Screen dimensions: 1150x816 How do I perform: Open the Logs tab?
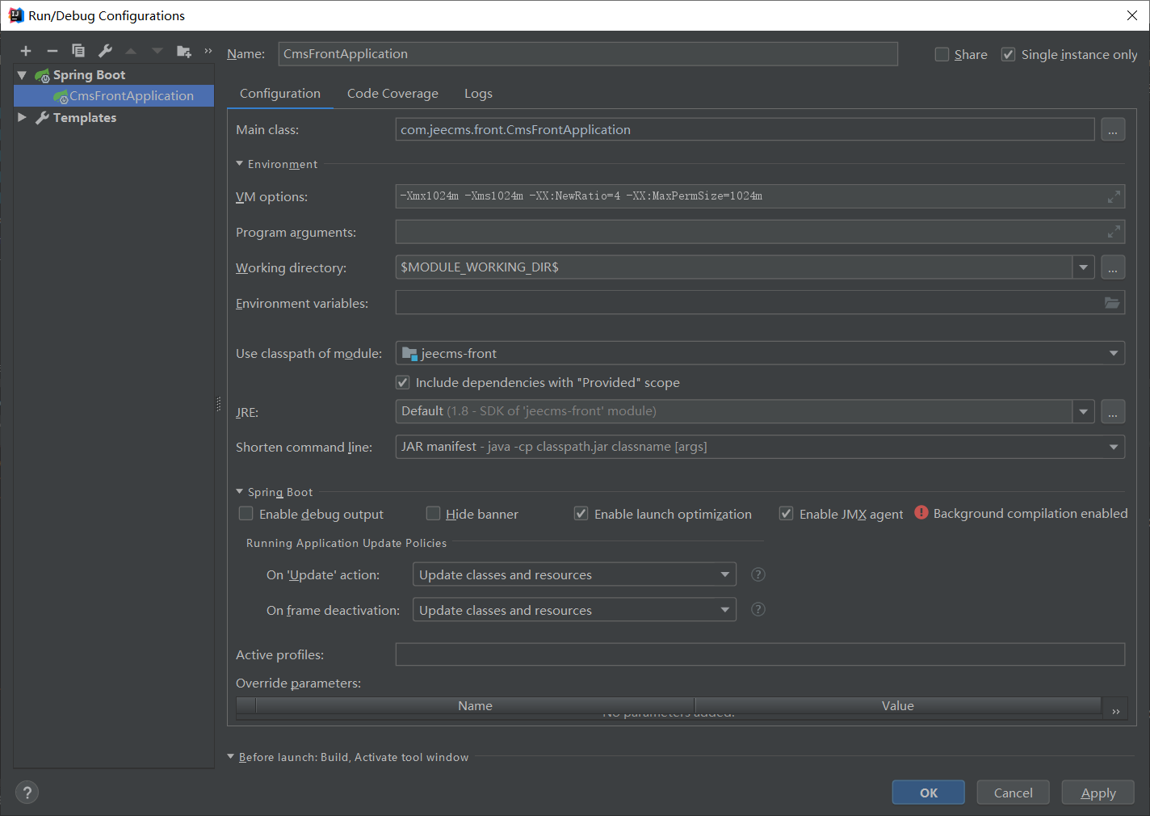[478, 94]
